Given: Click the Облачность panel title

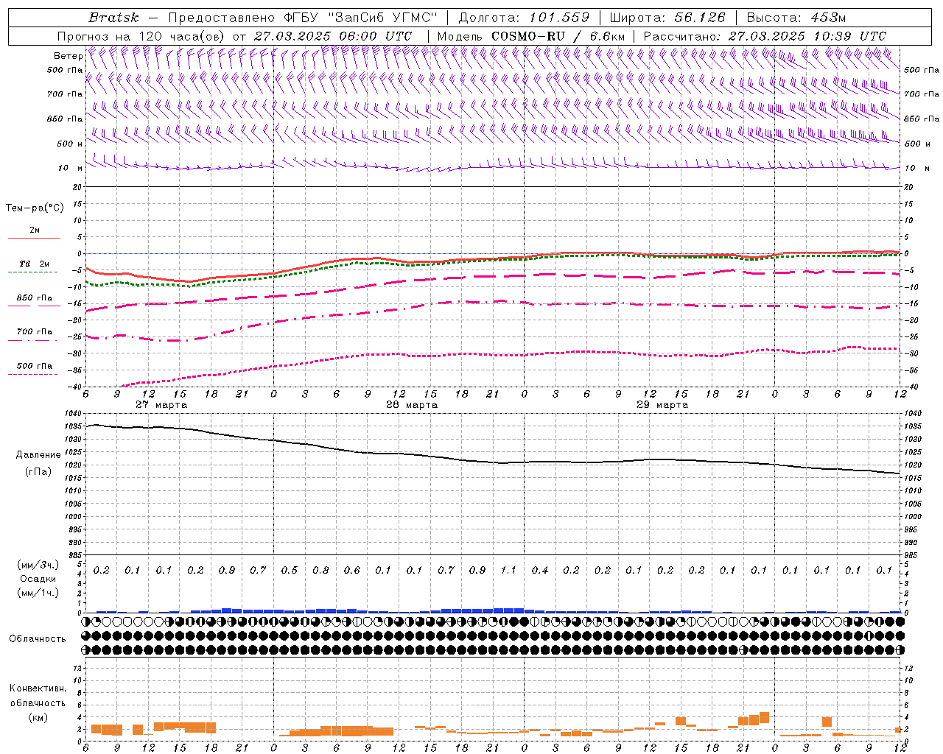Looking at the screenshot, I should click(38, 639).
